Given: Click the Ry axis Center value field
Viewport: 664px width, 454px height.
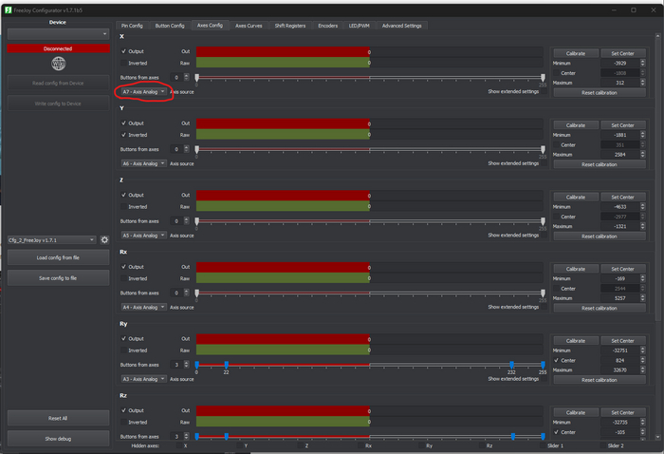Looking at the screenshot, I should pyautogui.click(x=620, y=360).
